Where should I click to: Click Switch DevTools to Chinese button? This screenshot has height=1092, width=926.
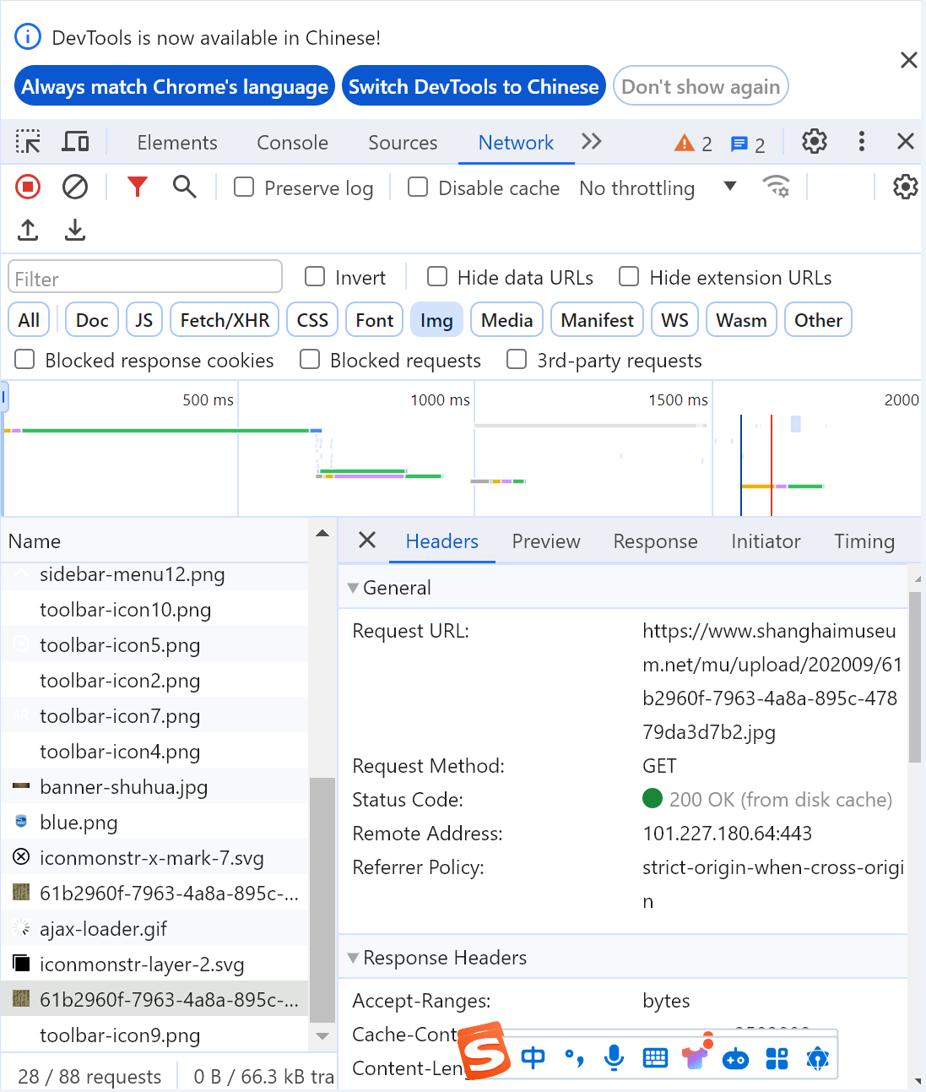click(x=474, y=86)
